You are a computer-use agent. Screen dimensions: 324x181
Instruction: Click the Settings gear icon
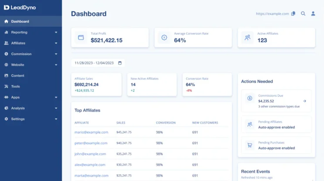(6, 119)
